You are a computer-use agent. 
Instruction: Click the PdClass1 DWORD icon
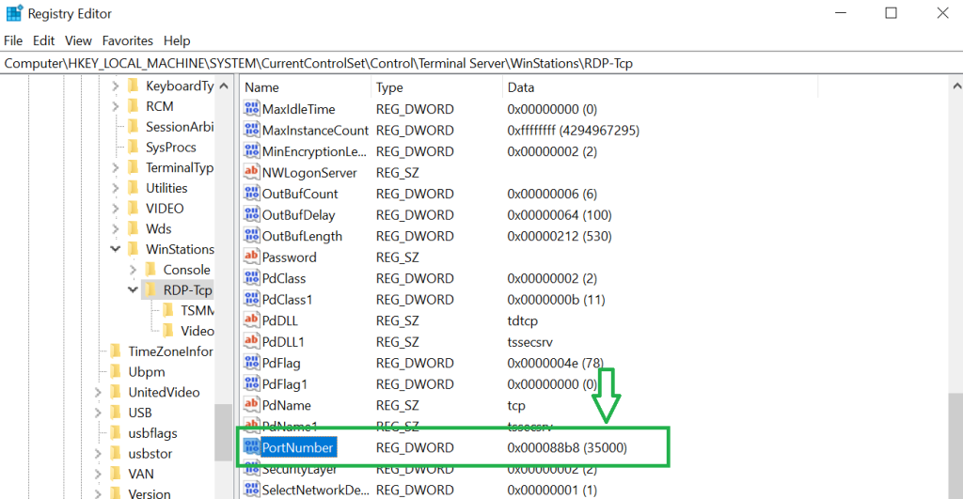tap(251, 299)
